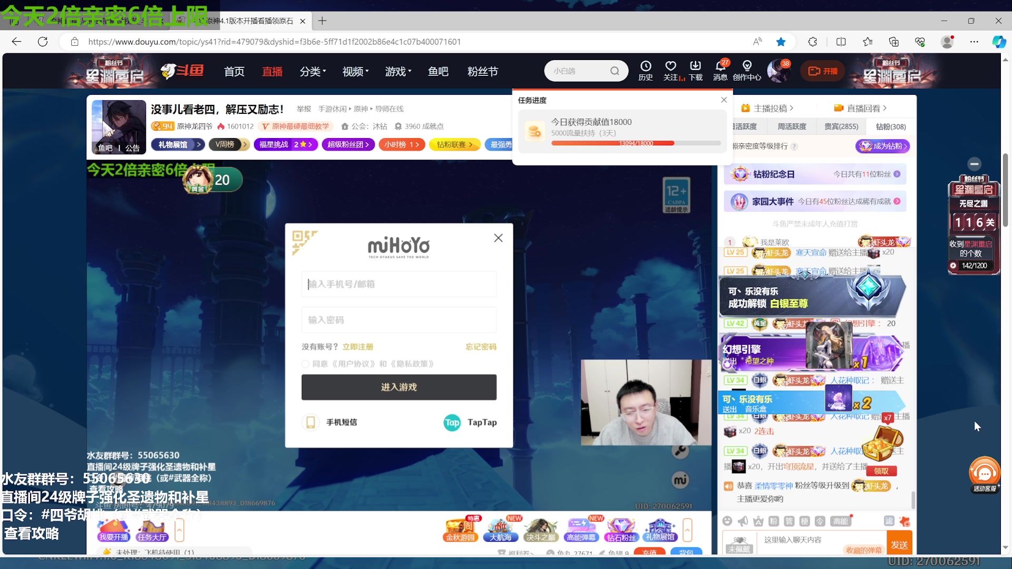This screenshot has width=1012, height=569.
Task: Open the 滤 danmaku filter icon
Action: click(889, 521)
